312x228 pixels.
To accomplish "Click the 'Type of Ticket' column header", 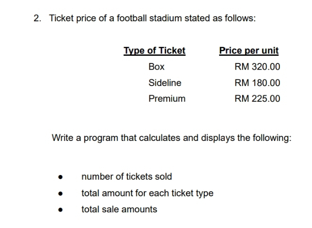I will (154, 51).
